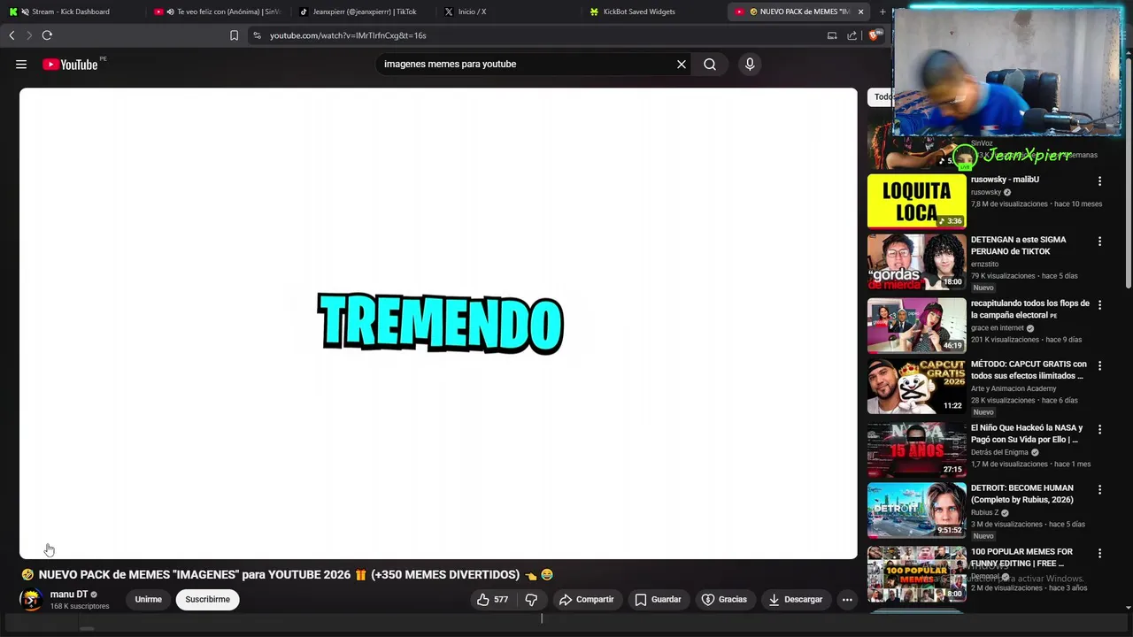The image size is (1133, 637).
Task: Click the picture-in-picture icon in address bar
Action: point(832,35)
